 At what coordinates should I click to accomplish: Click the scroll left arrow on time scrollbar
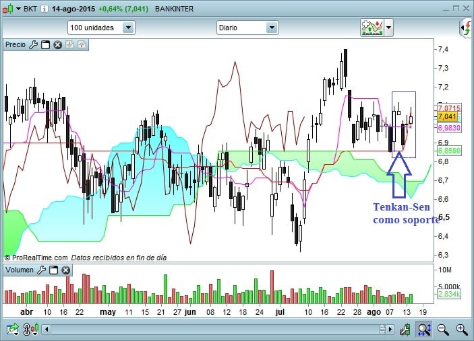[47, 330]
